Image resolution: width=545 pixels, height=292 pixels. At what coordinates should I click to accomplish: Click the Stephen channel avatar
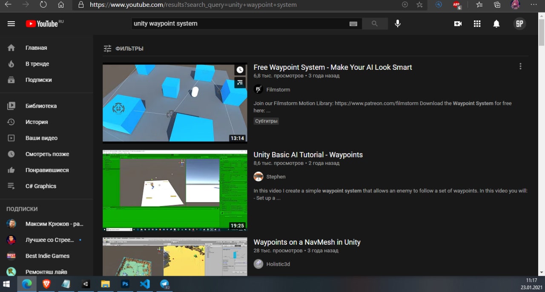coord(258,177)
